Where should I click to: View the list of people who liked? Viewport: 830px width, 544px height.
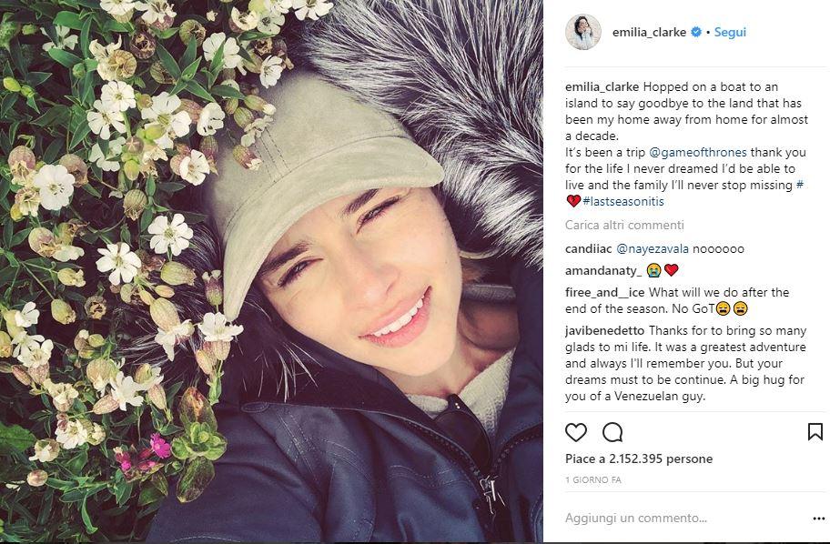tap(639, 458)
